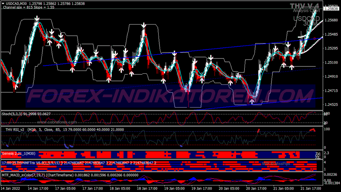Click the current price label 1.25838

pos(331,9)
